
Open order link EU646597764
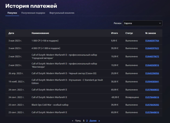pos(152,41)
